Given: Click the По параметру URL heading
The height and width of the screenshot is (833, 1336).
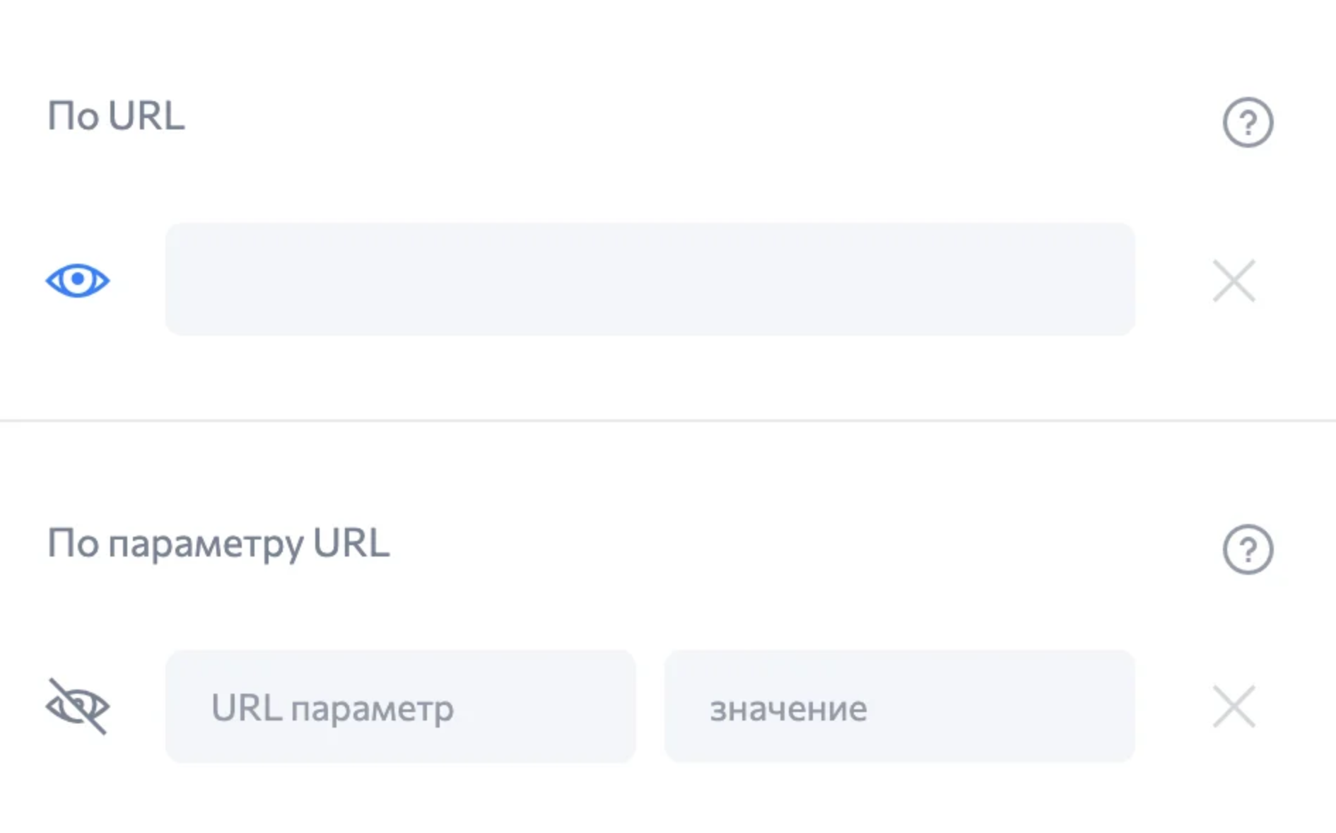Looking at the screenshot, I should click(218, 544).
